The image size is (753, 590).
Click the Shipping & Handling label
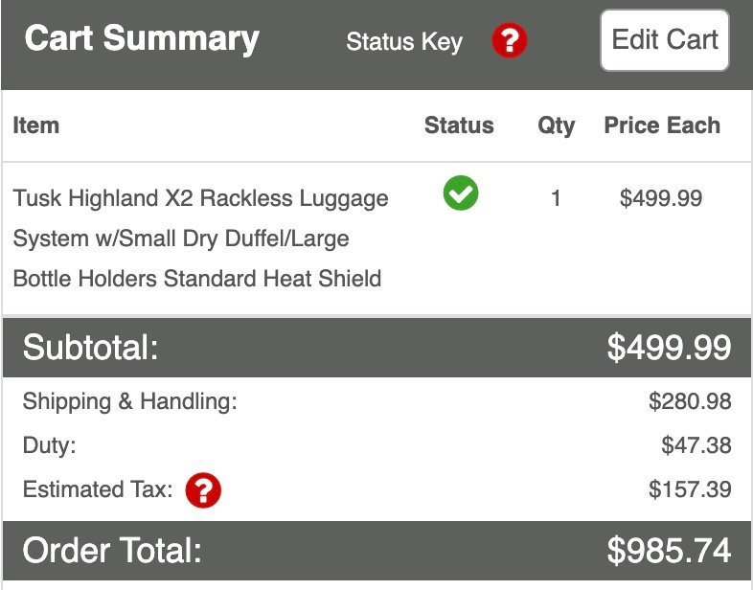129,401
